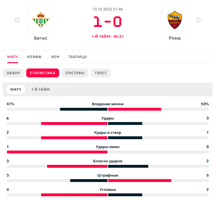Open the H2H tab
The height and width of the screenshot is (201, 214).
click(x=55, y=57)
